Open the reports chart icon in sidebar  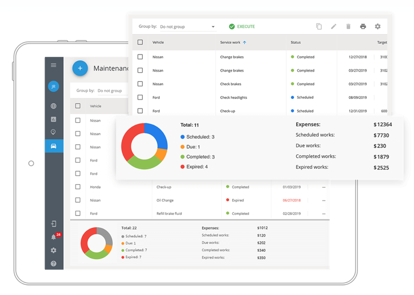tap(53, 119)
